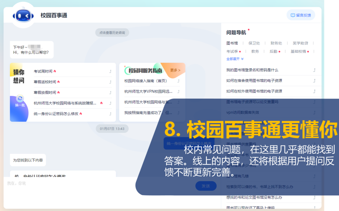The width and height of the screenshot is (339, 211).
Task: Open 更多 in 校园网服务指南 card
Action: [175, 70]
